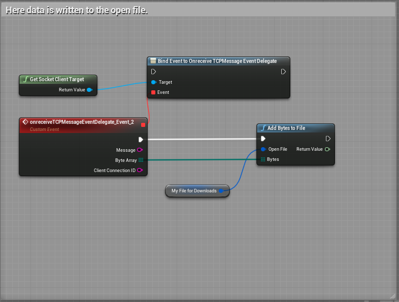The image size is (399, 302).
Task: Click the My File for Downloads output pin
Action: 221,191
